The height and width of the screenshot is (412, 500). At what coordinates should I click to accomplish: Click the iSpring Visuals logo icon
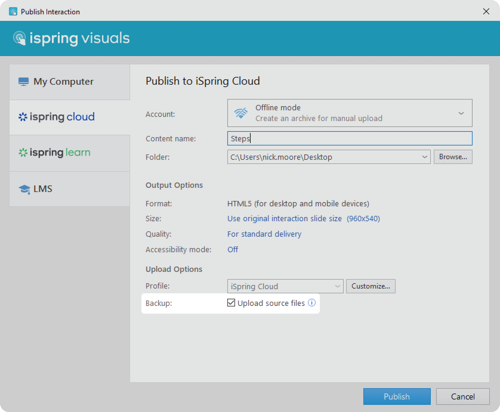pos(20,38)
